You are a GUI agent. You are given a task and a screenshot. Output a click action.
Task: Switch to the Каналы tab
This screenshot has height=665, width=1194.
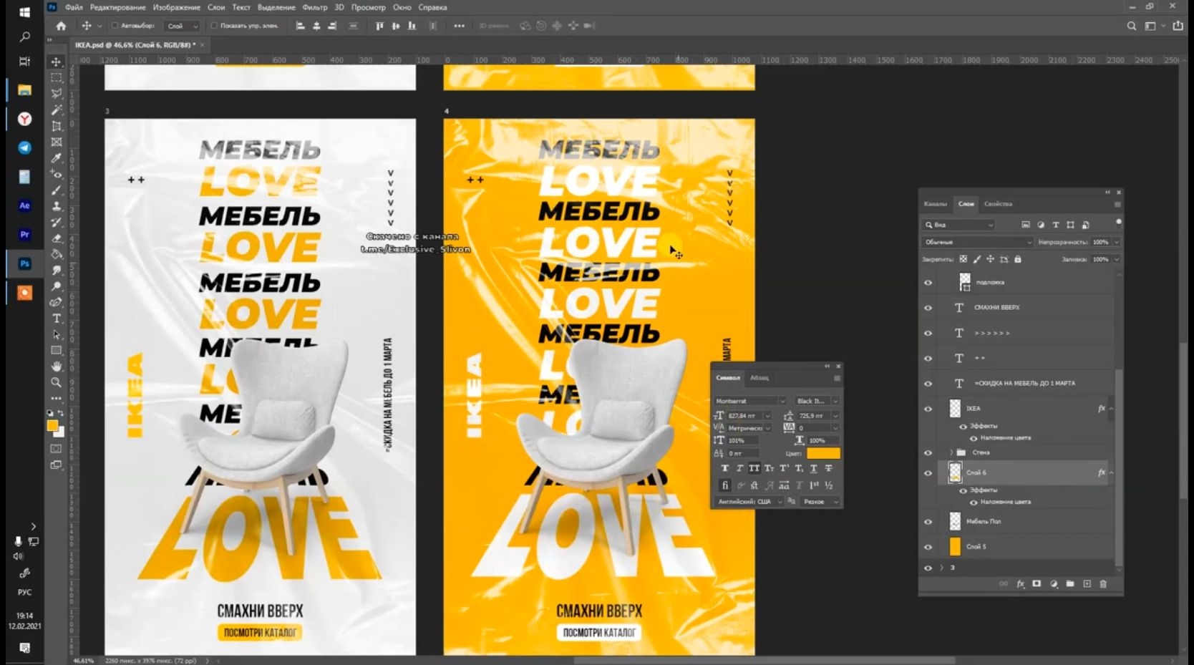click(x=936, y=204)
